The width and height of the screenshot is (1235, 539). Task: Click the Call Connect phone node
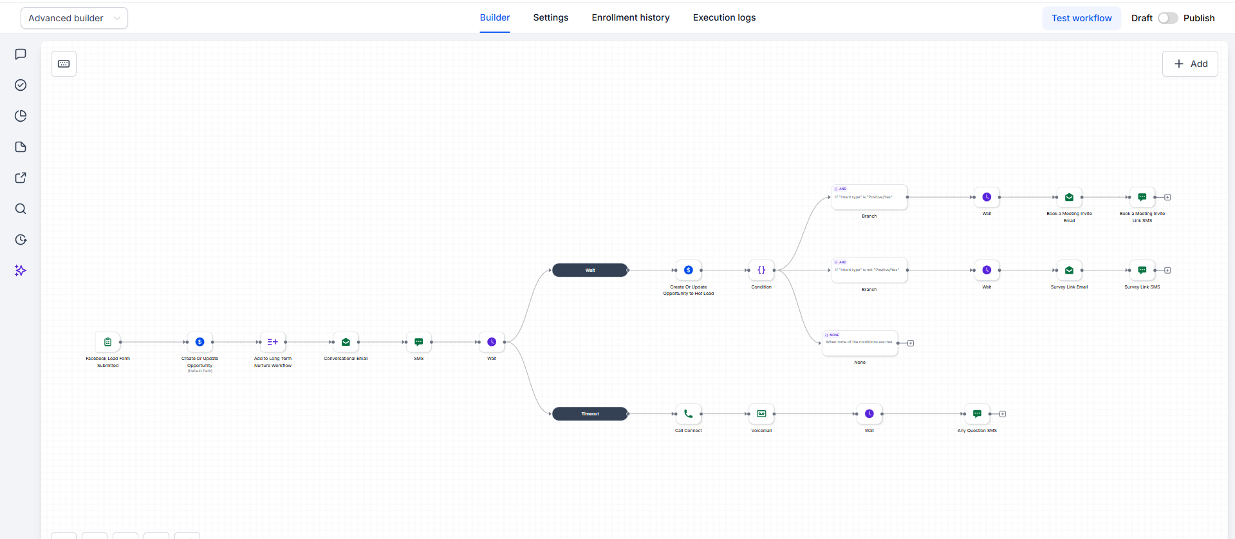click(689, 413)
